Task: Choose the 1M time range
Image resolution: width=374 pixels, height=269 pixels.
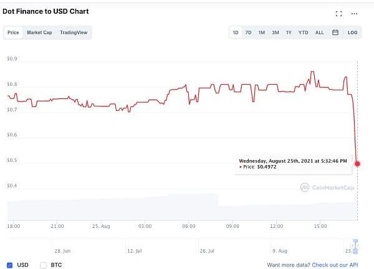Action: (262, 32)
